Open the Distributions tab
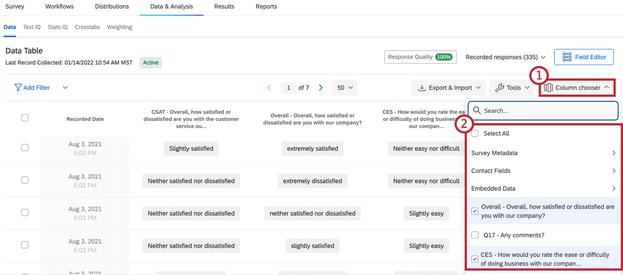This screenshot has height=275, width=623. 112,7
